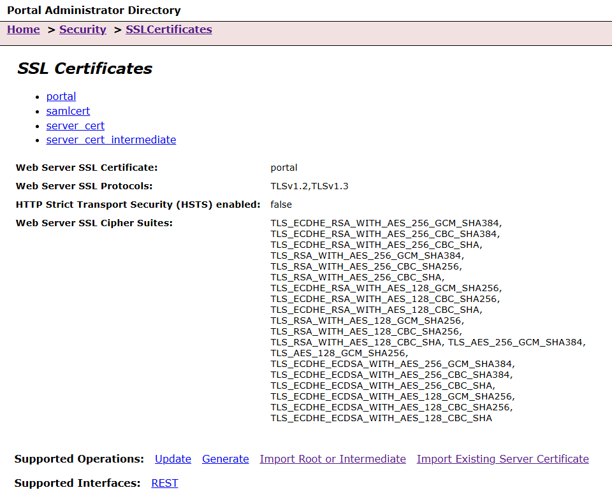The image size is (612, 504).
Task: Click the 'Web Server SSL Cipher Suites:' label
Action: 94,223
